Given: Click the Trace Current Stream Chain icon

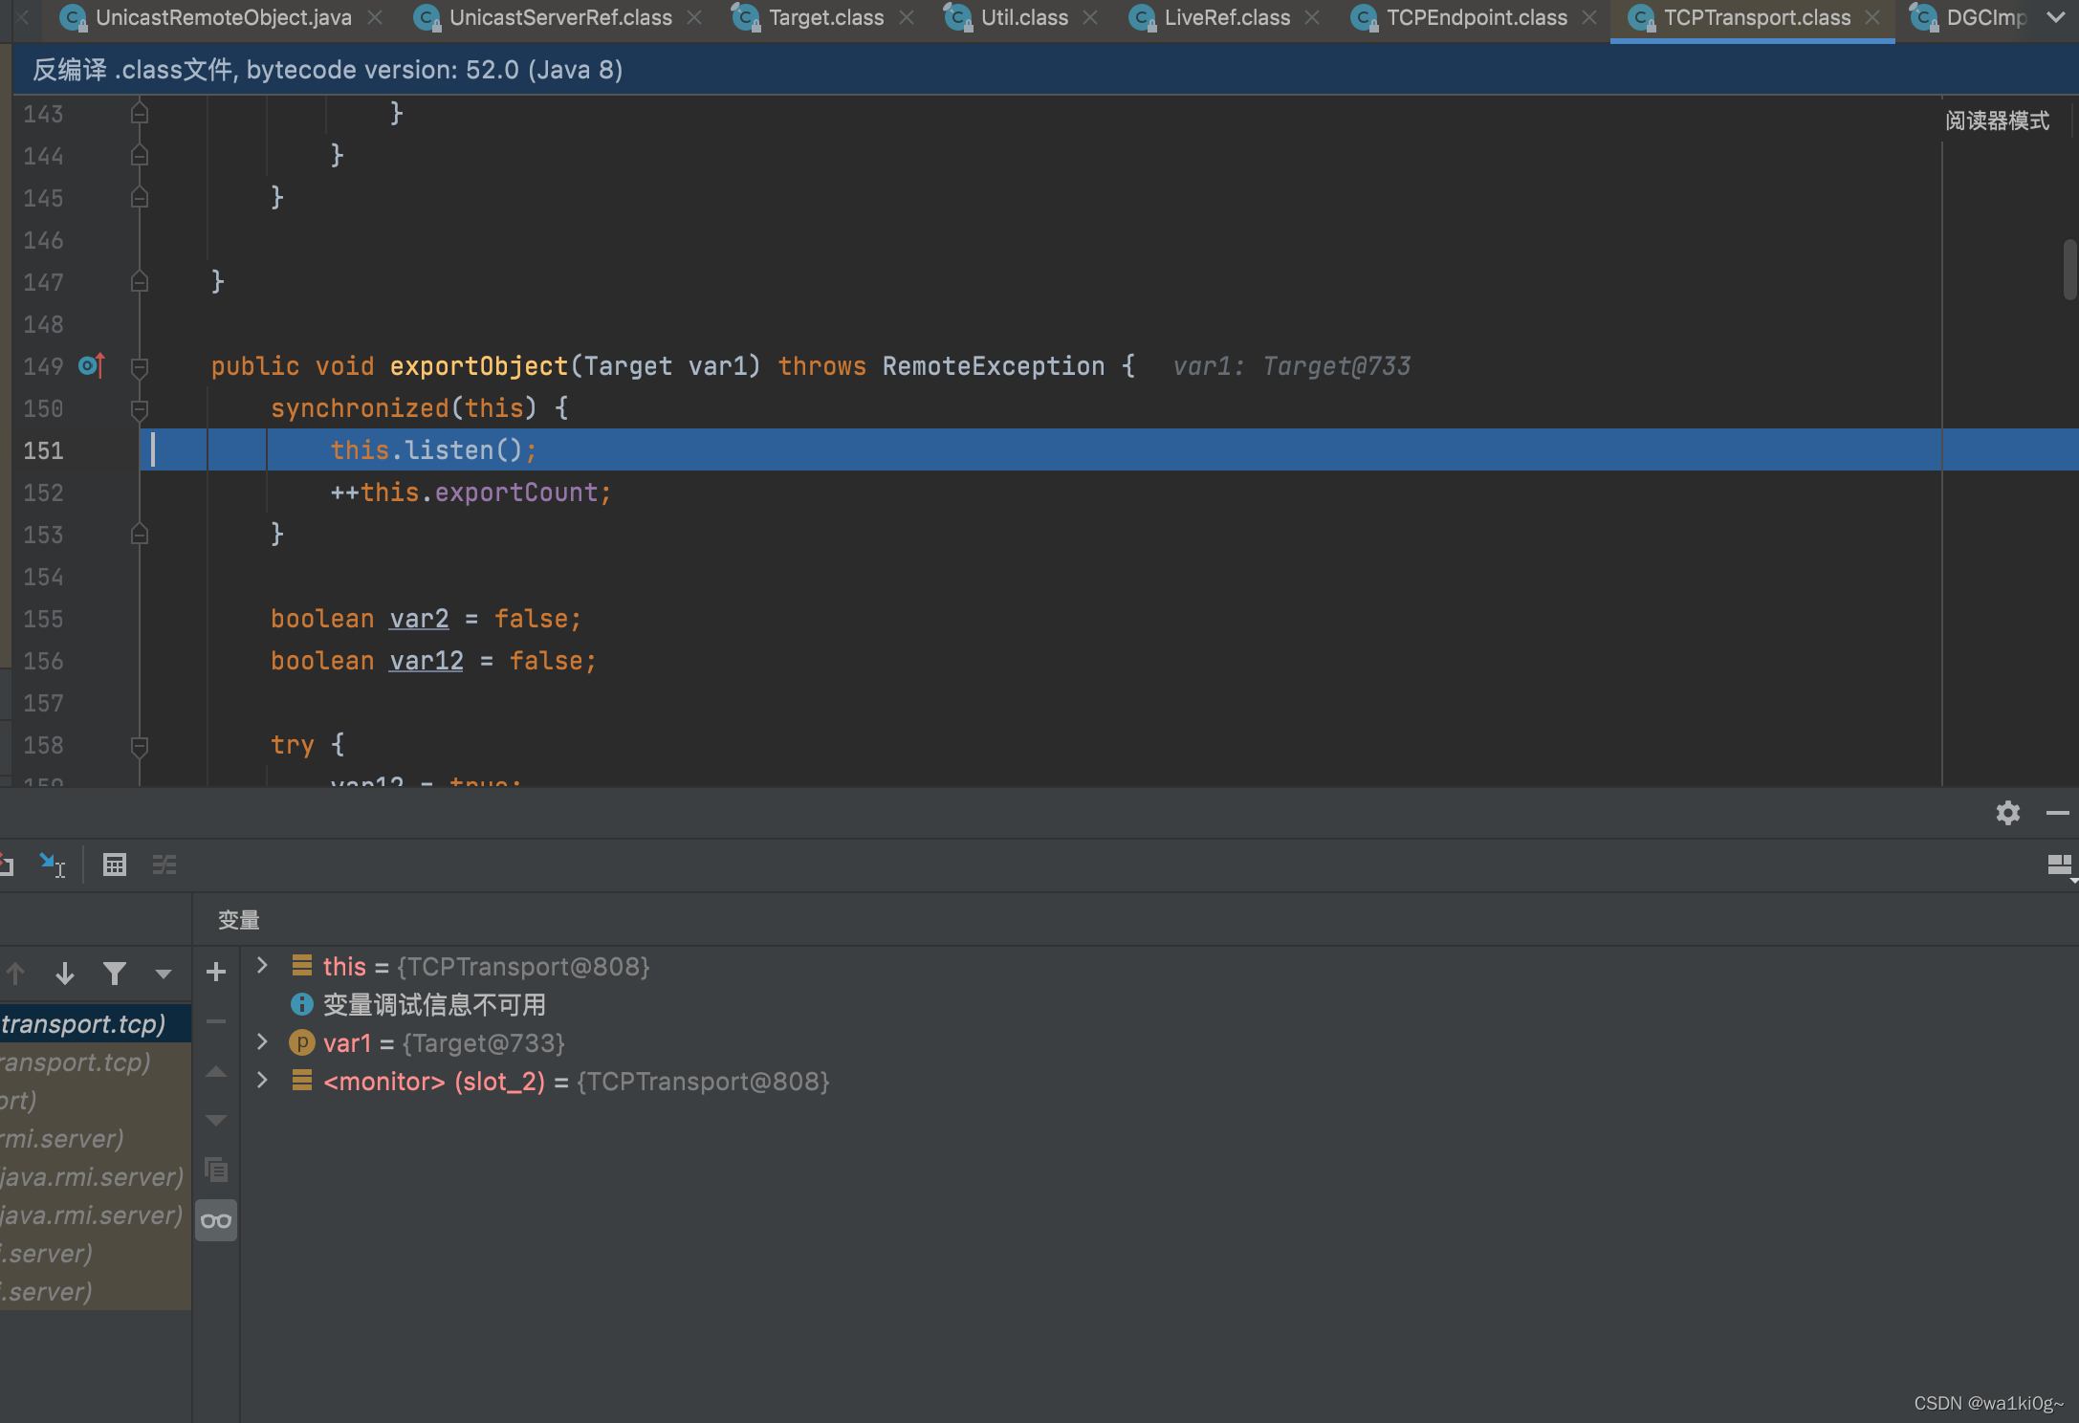Looking at the screenshot, I should (x=164, y=865).
